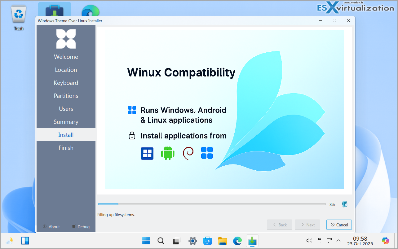
Task: Click the taskbar Search magnifier icon
Action: pyautogui.click(x=161, y=241)
